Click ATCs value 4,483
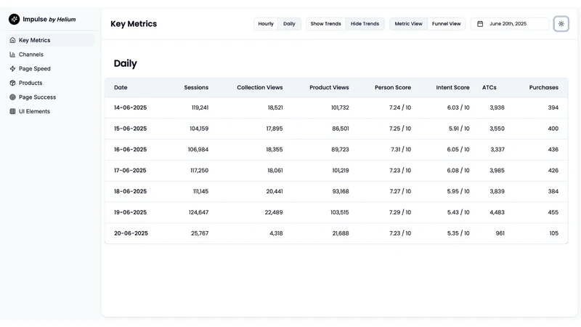 click(497, 212)
